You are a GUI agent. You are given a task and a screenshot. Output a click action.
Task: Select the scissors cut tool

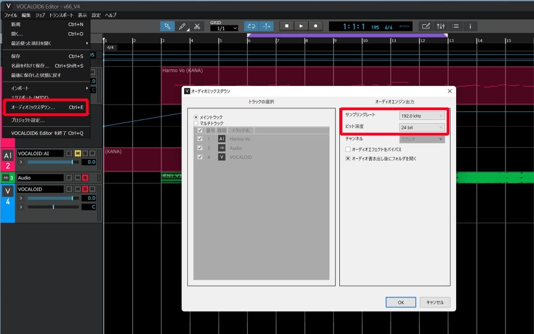[197, 26]
